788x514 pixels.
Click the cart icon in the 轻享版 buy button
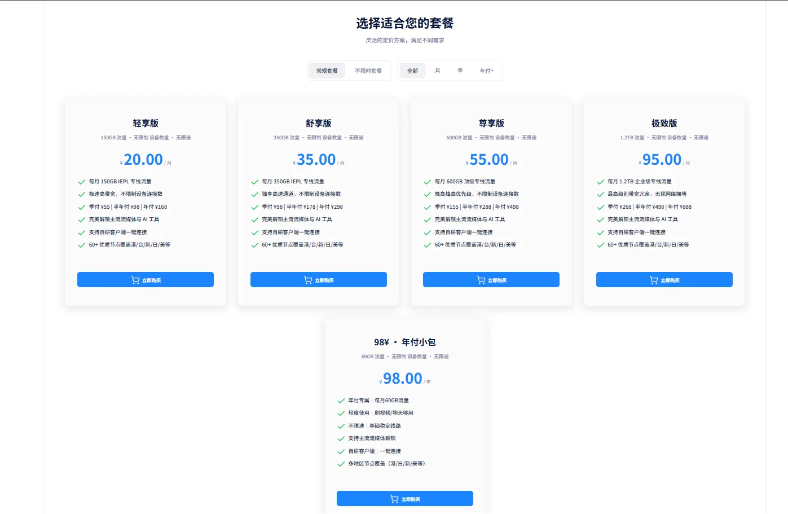click(135, 280)
